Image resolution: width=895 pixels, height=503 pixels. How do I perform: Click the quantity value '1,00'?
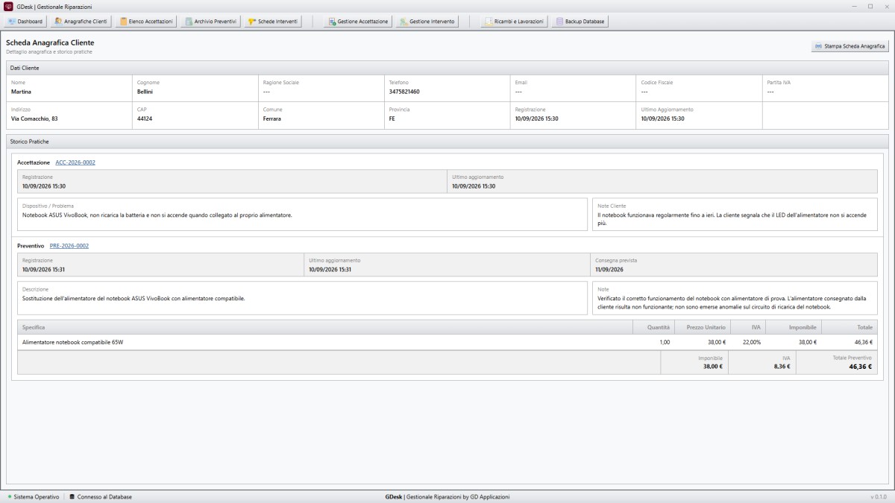click(x=665, y=342)
